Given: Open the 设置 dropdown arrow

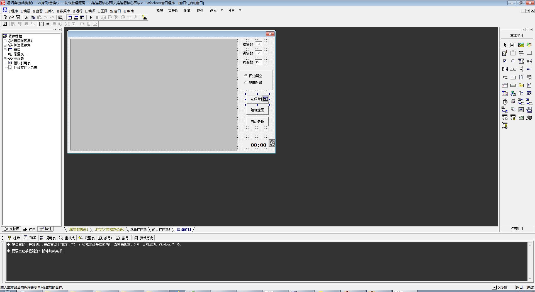Looking at the screenshot, I should coord(240,10).
